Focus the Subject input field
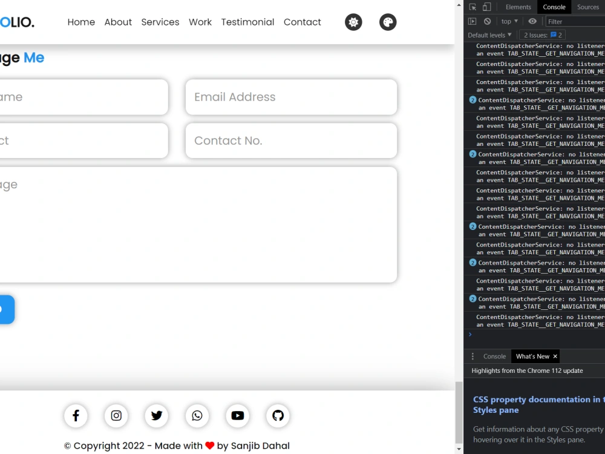 (x=83, y=140)
